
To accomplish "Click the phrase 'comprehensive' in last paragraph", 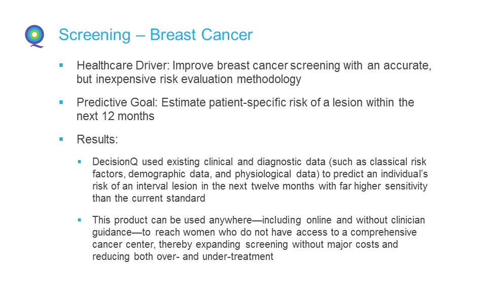I will (384, 233).
